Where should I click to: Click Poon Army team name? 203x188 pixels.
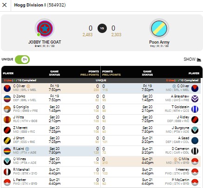[x=159, y=42]
